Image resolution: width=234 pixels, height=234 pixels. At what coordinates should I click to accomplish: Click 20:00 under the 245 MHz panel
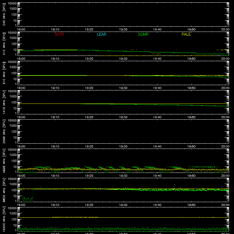pos(225,30)
